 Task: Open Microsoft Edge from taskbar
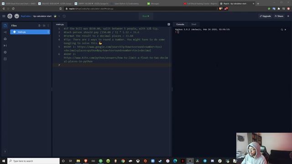(175, 161)
